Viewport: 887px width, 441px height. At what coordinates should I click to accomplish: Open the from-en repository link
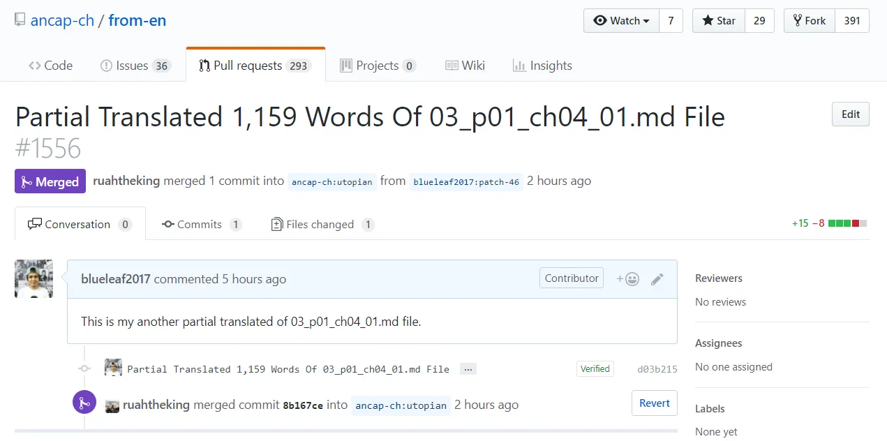(137, 20)
